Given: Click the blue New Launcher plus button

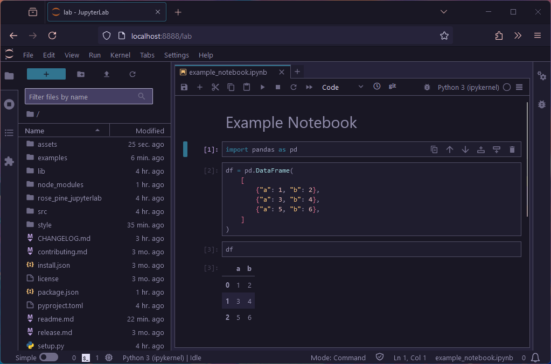Looking at the screenshot, I should point(46,74).
